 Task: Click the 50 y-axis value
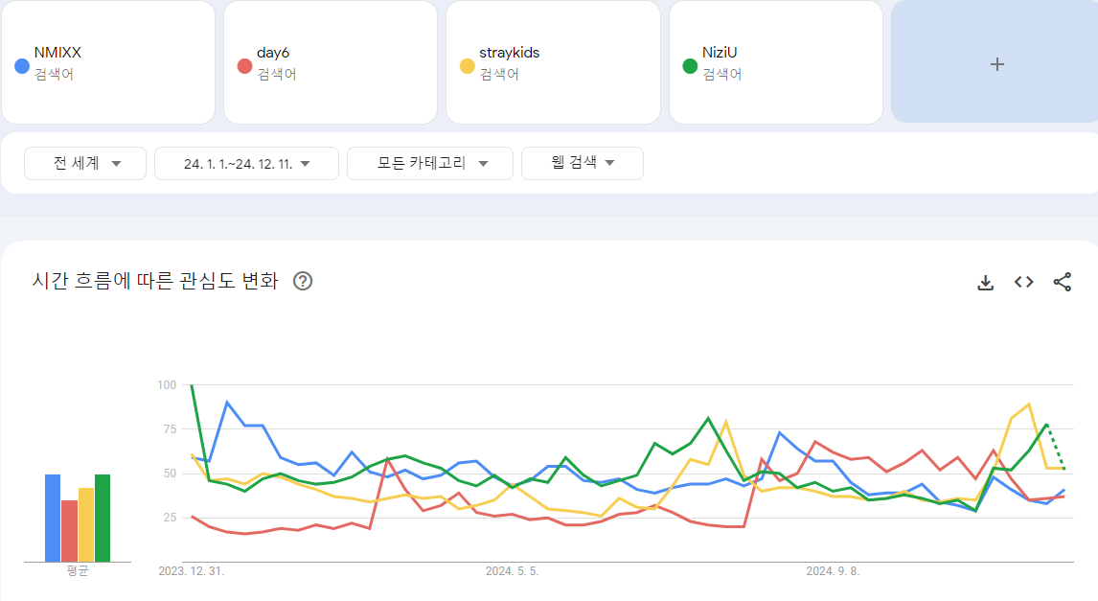(170, 474)
